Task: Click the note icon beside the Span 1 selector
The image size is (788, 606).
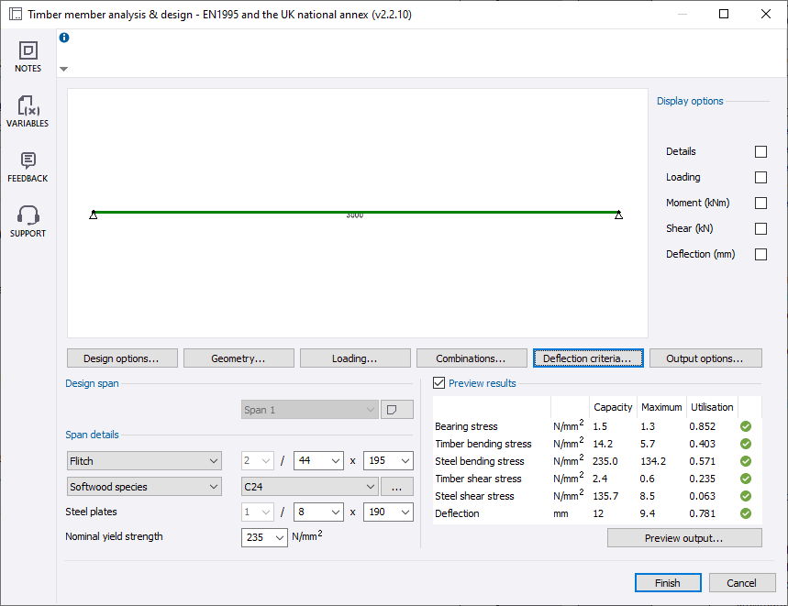Action: 397,408
